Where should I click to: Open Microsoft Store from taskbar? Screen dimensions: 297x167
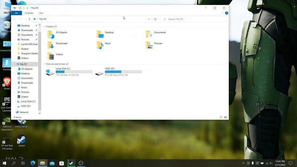tap(62, 163)
